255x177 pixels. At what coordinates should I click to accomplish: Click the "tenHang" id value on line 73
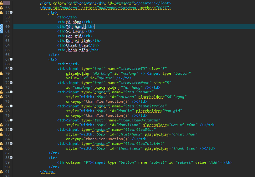pos(83,88)
